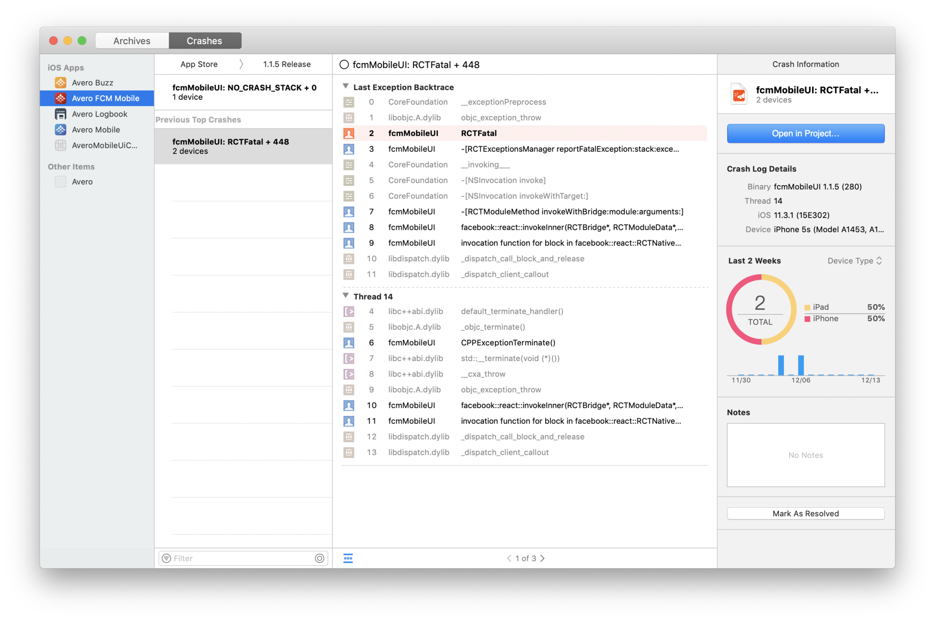The image size is (935, 621).
Task: Select the Crashes tab
Action: pyautogui.click(x=204, y=41)
